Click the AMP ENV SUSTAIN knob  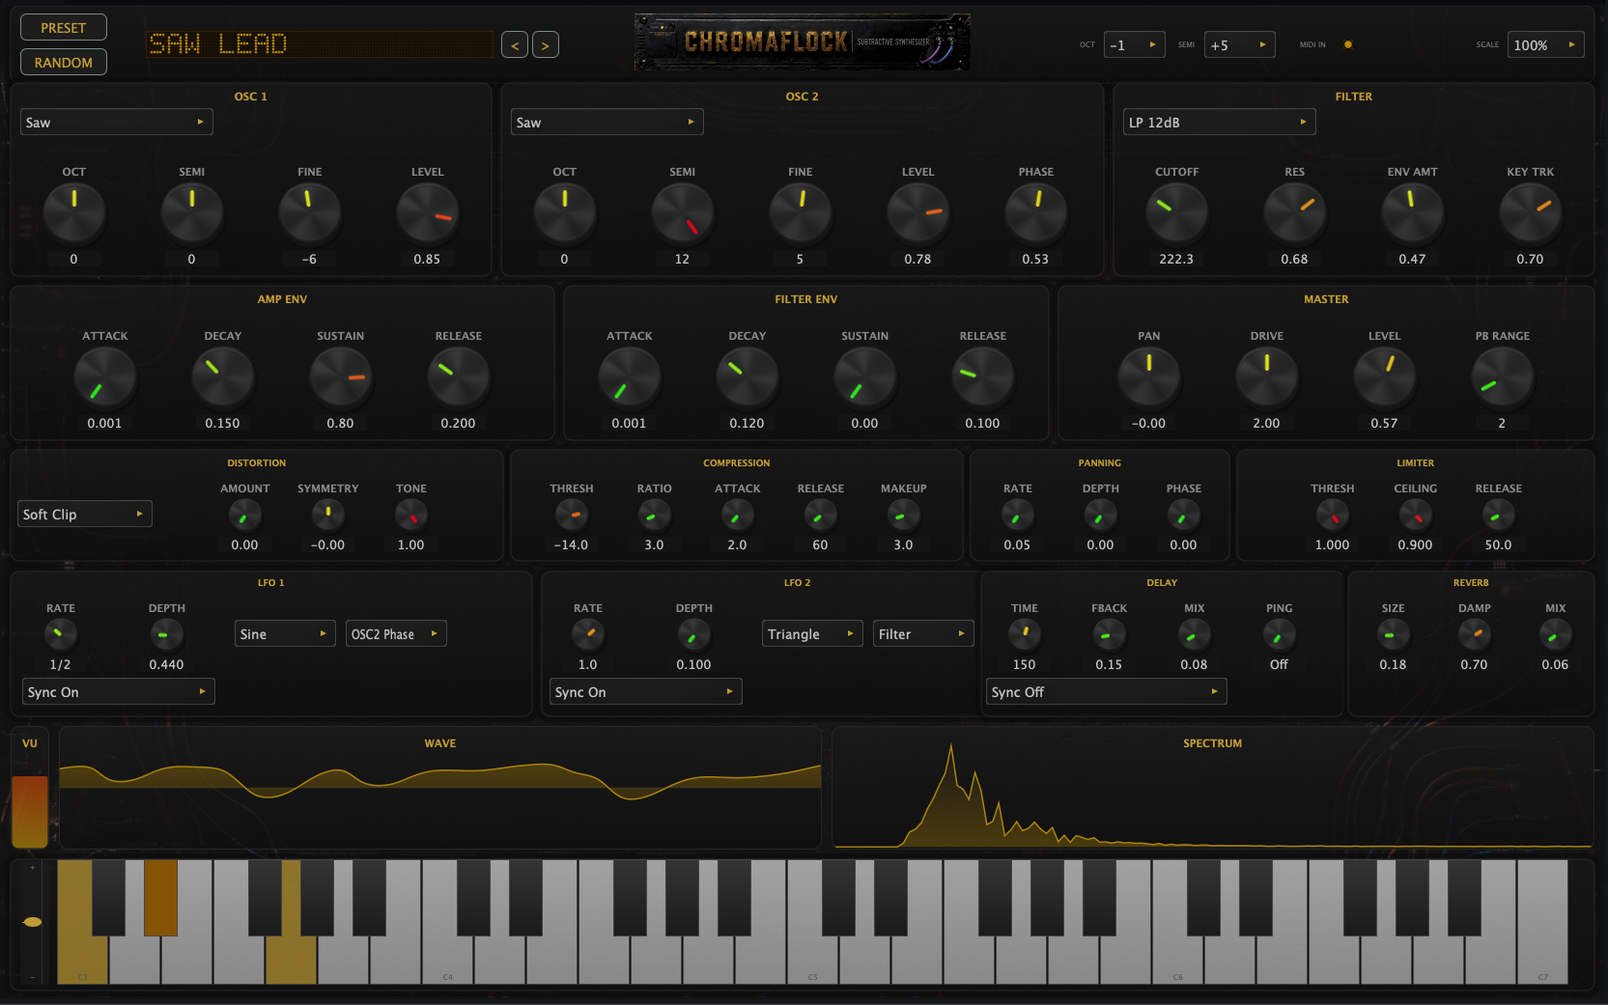tap(341, 377)
